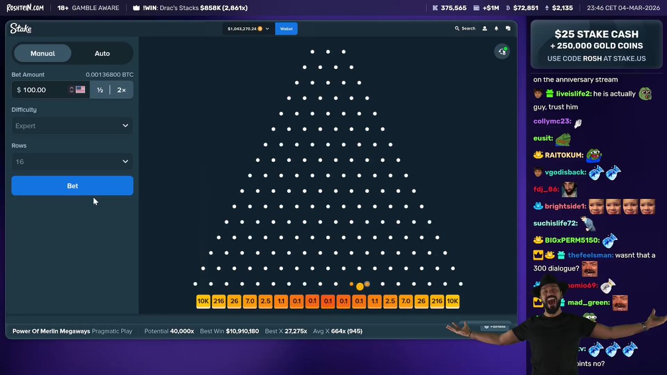
Task: Click the search magnifier in Stake header
Action: click(457, 28)
